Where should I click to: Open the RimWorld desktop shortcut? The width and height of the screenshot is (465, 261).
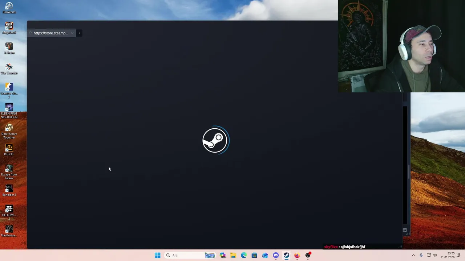click(9, 8)
